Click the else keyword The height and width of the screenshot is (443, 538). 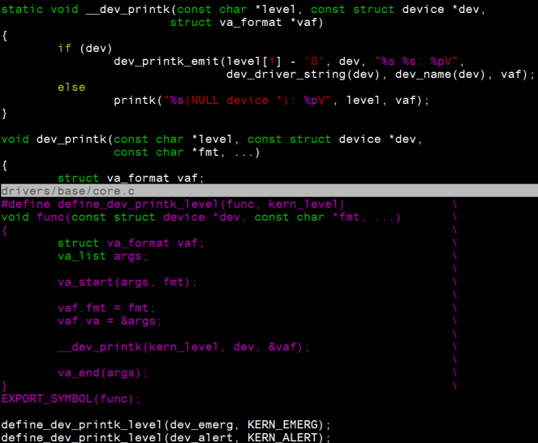[71, 87]
